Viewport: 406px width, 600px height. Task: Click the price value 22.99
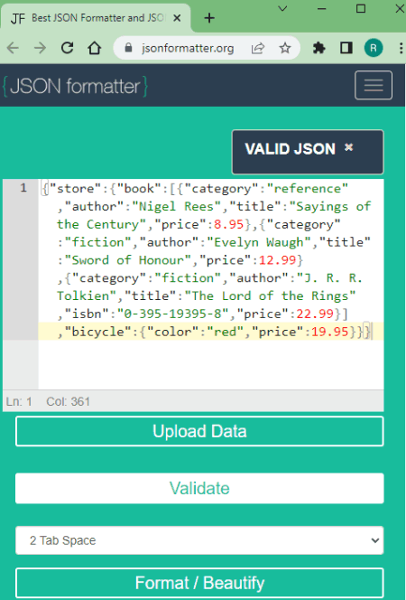point(315,314)
